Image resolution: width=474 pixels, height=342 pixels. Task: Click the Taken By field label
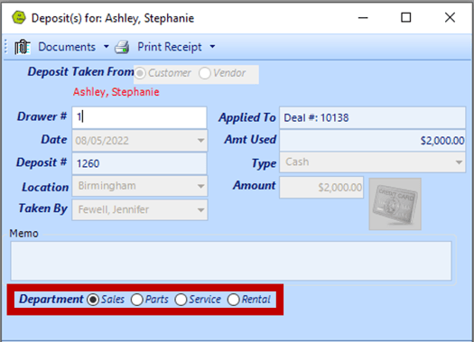point(43,208)
